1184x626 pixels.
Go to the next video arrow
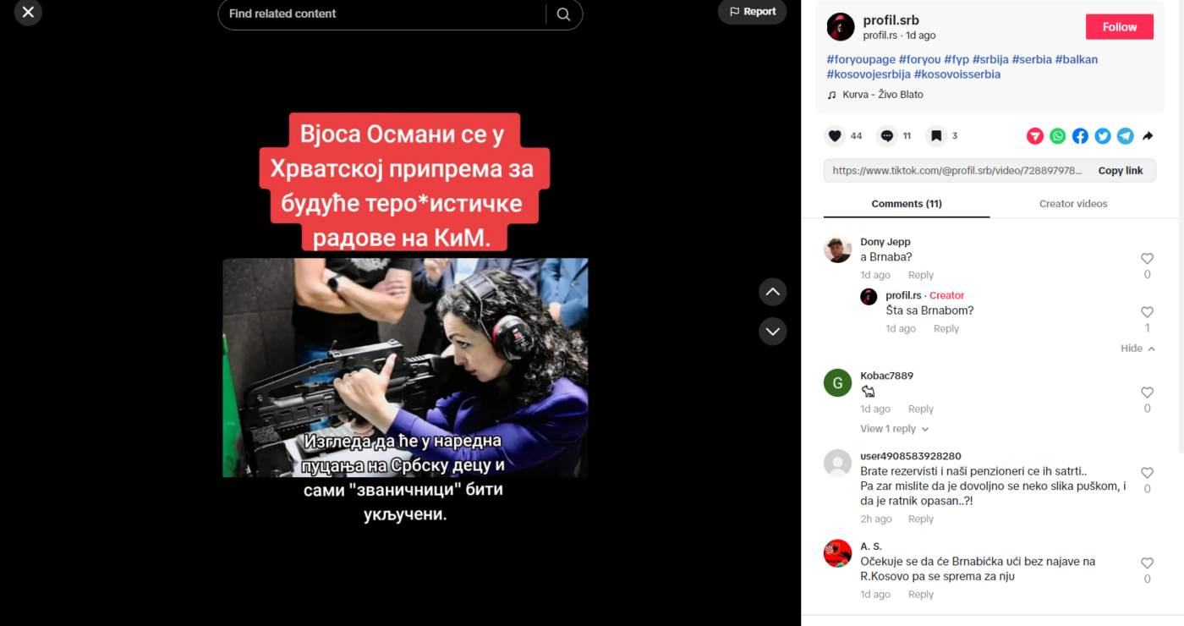click(772, 331)
